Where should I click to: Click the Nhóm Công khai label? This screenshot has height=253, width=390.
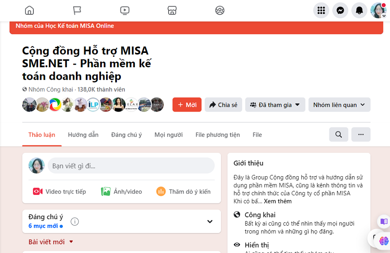point(51,89)
